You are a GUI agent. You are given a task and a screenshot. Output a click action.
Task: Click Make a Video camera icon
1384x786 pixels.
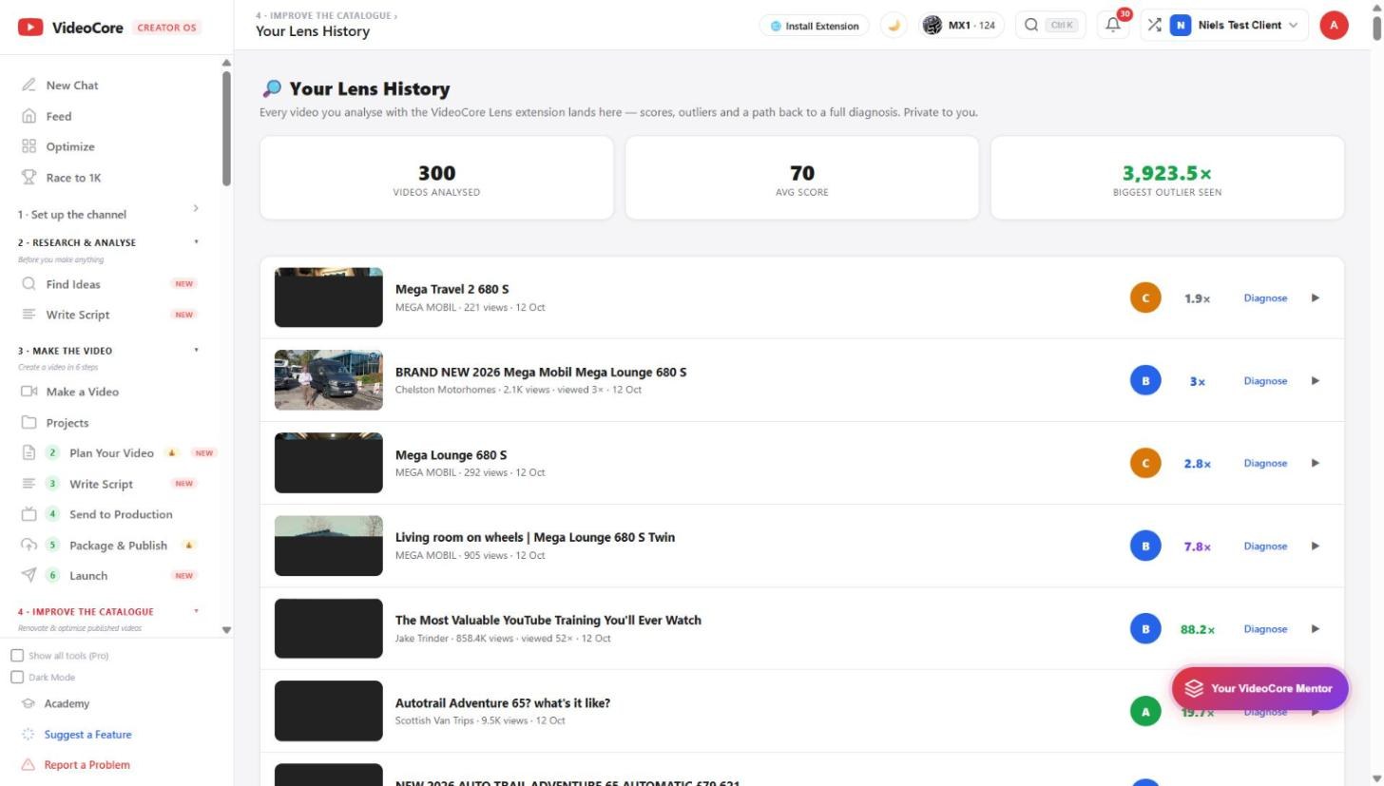[29, 392]
